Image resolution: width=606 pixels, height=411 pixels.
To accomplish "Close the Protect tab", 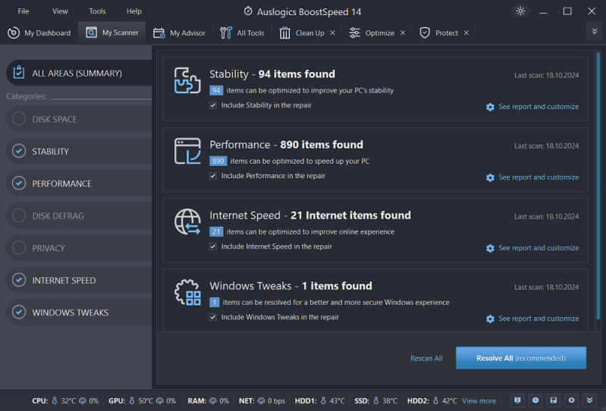I will pos(466,33).
